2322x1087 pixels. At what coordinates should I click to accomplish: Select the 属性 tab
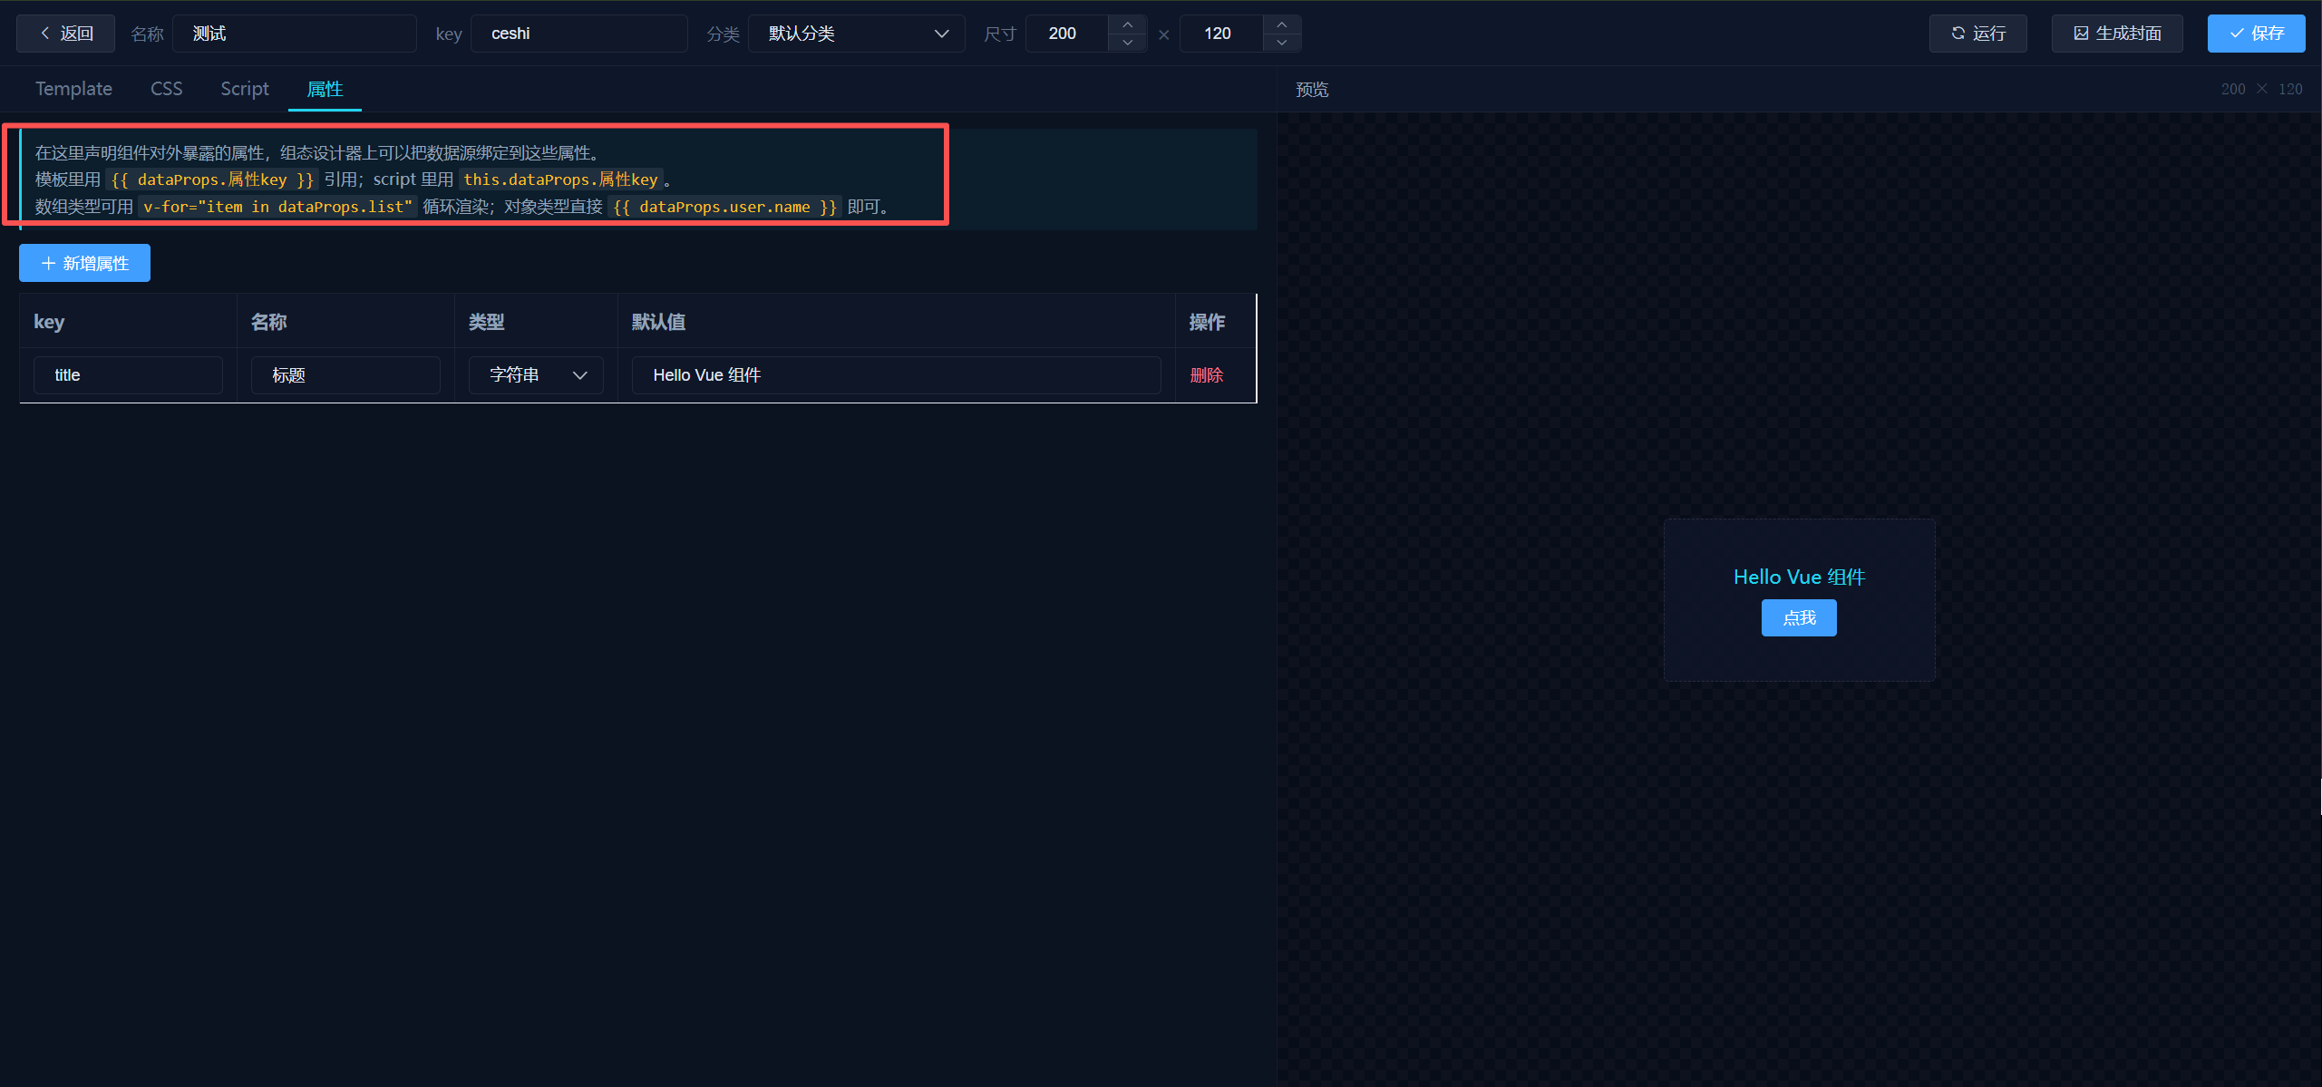[x=325, y=89]
